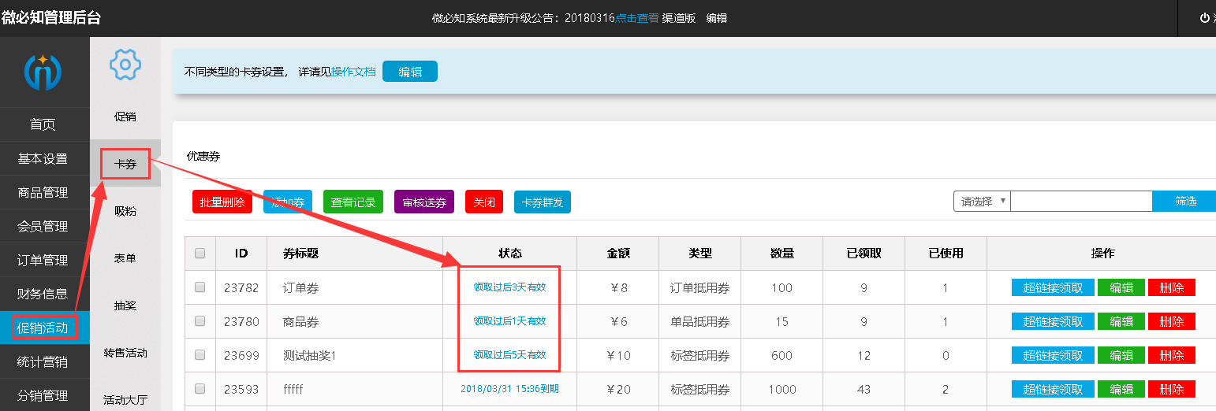
Task: Open 订单管理 in the left menu
Action: pos(44,260)
